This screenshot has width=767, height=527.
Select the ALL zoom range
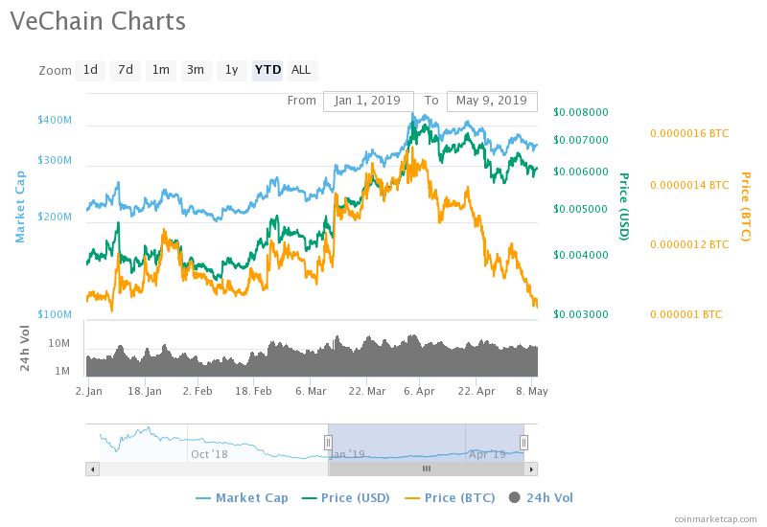pos(301,70)
